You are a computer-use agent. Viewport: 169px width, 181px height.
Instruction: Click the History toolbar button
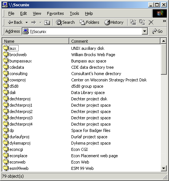[114, 22]
